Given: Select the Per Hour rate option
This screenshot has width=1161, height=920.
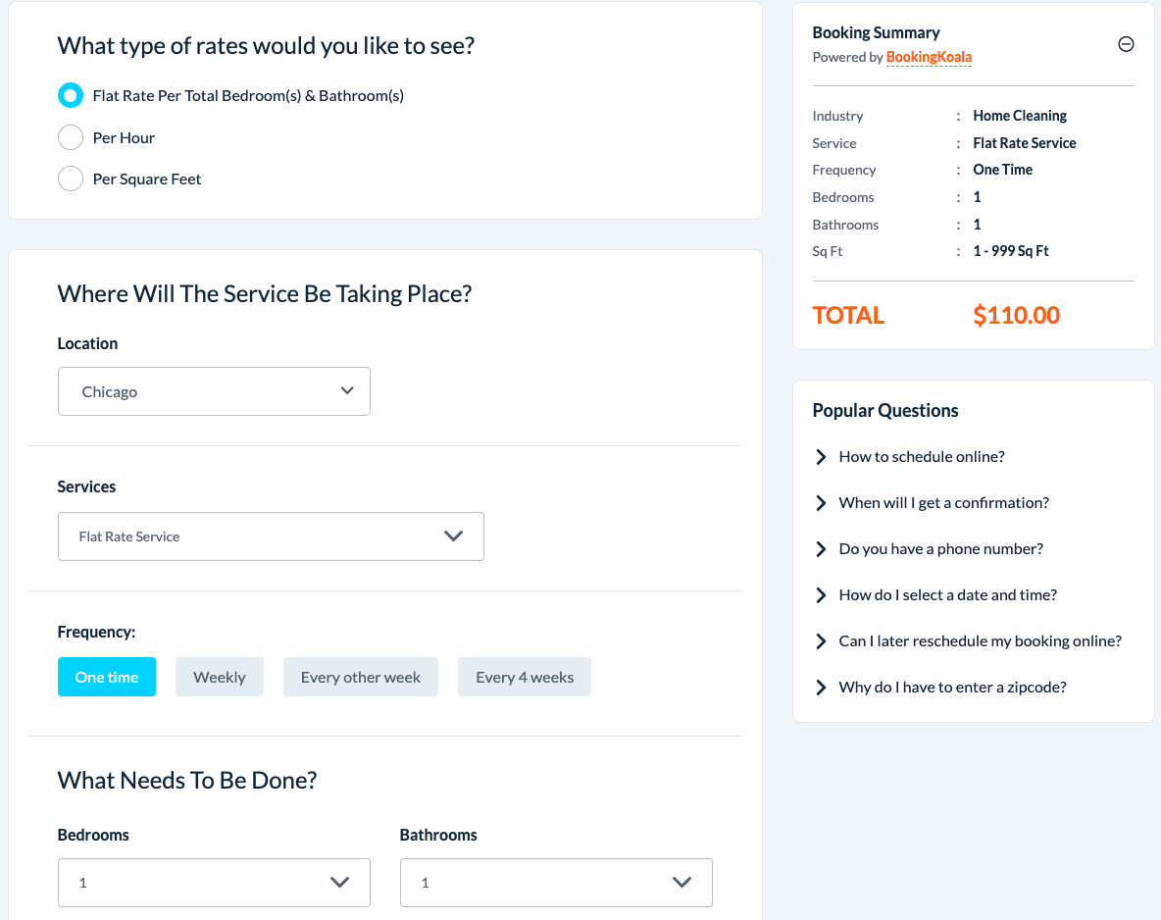Looking at the screenshot, I should tap(71, 137).
